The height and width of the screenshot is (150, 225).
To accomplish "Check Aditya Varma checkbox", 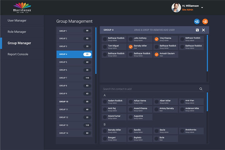I will (x=131, y=102).
